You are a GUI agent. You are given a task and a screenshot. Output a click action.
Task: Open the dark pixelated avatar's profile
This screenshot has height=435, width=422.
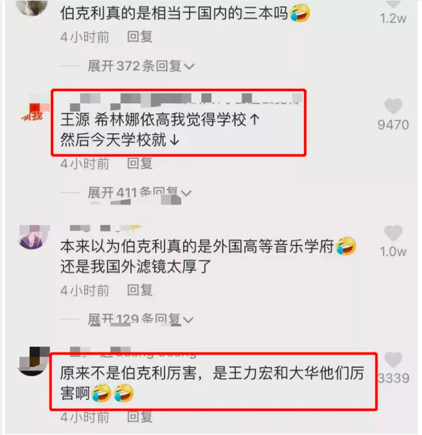(x=33, y=361)
